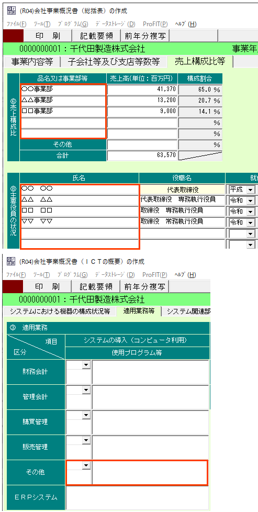Click 記載要領 in the 総括表 window
The width and height of the screenshot is (258, 512).
pyautogui.click(x=96, y=36)
